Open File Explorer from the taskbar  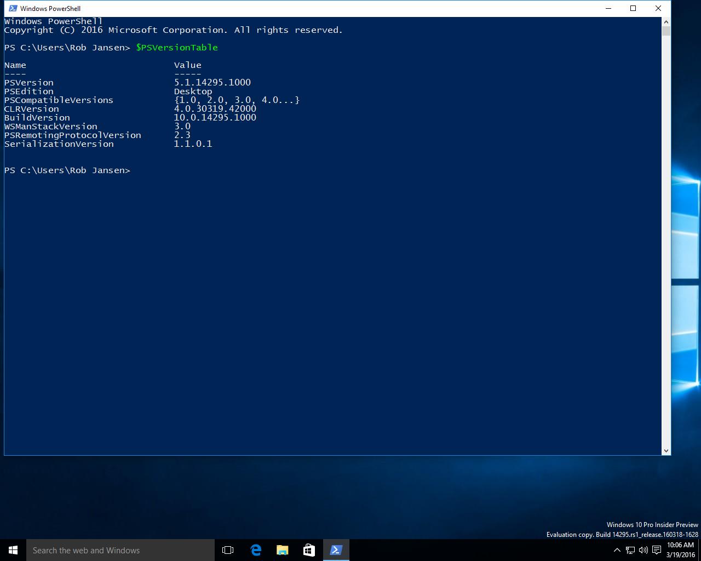point(282,550)
